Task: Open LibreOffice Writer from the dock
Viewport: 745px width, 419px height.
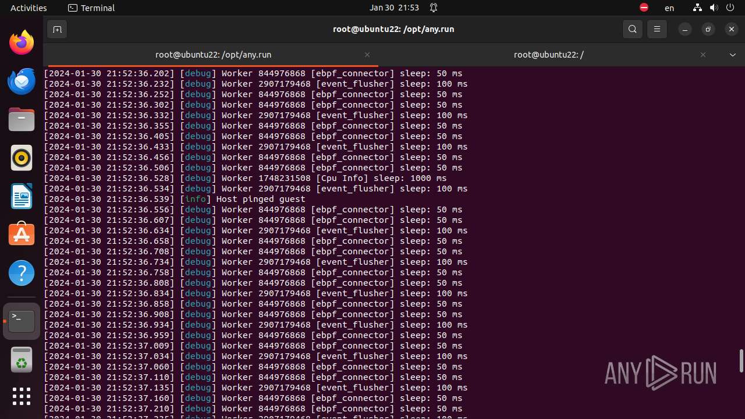Action: (x=22, y=196)
